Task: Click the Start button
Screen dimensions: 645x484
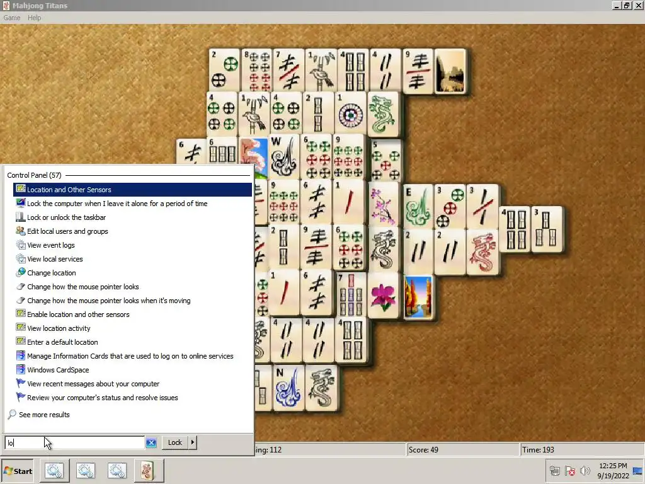Action: click(18, 471)
